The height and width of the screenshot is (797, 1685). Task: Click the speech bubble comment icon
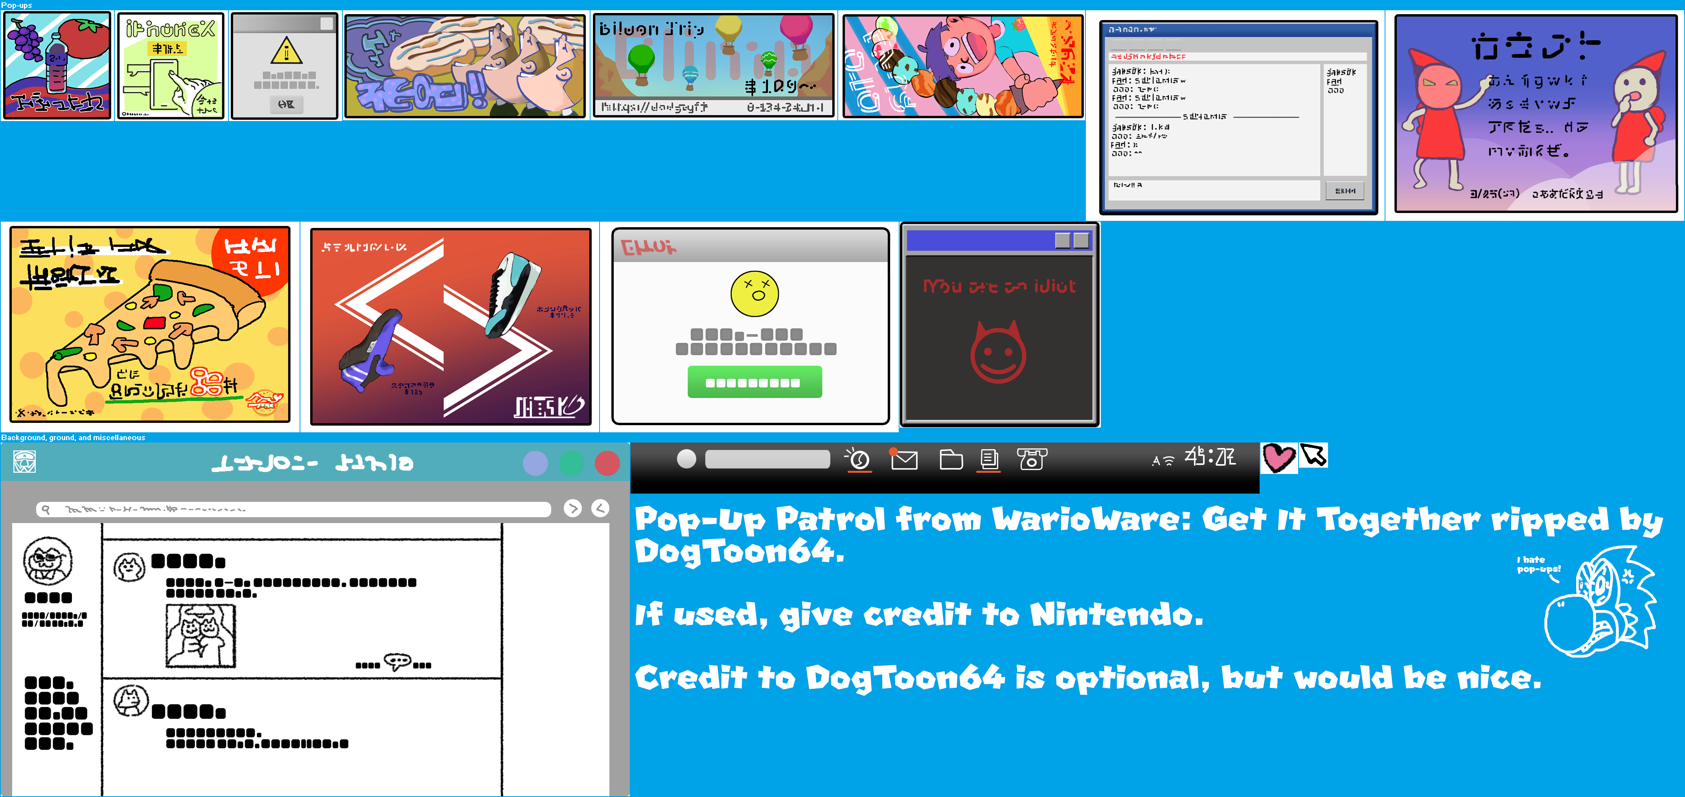coord(397,662)
